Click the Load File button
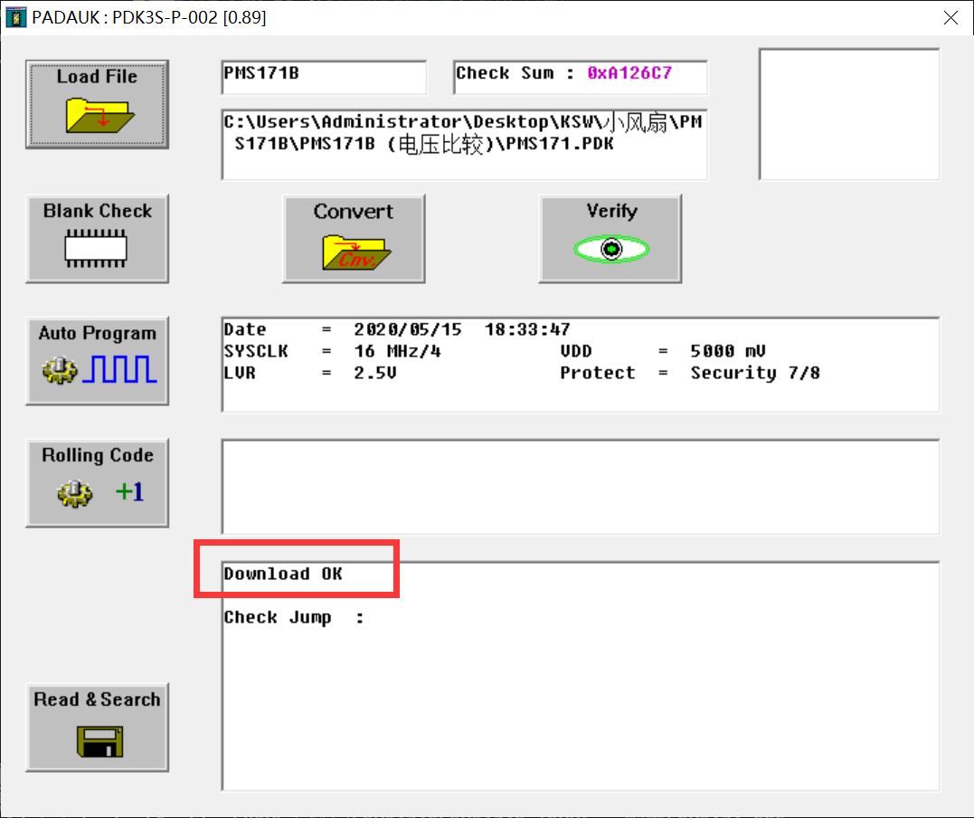The image size is (974, 818). click(x=97, y=104)
